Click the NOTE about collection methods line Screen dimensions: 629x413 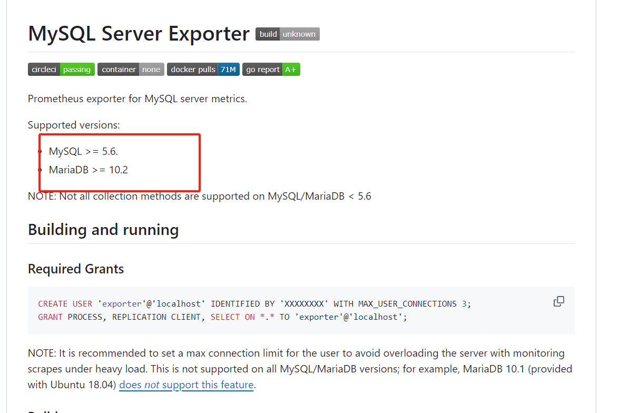pyautogui.click(x=199, y=196)
